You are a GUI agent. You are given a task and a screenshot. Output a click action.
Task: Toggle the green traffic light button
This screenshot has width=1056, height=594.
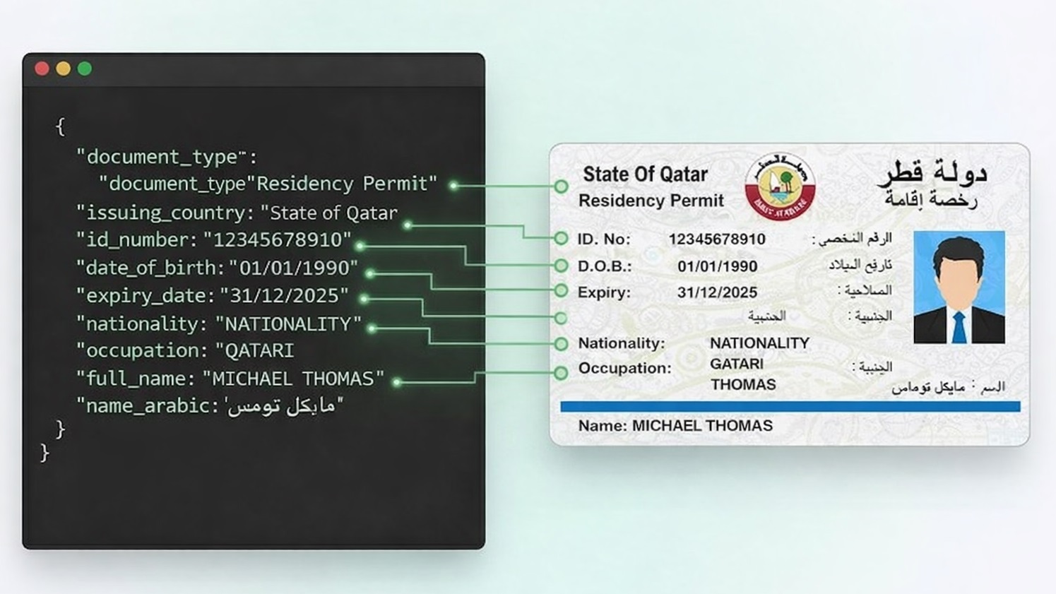click(85, 68)
